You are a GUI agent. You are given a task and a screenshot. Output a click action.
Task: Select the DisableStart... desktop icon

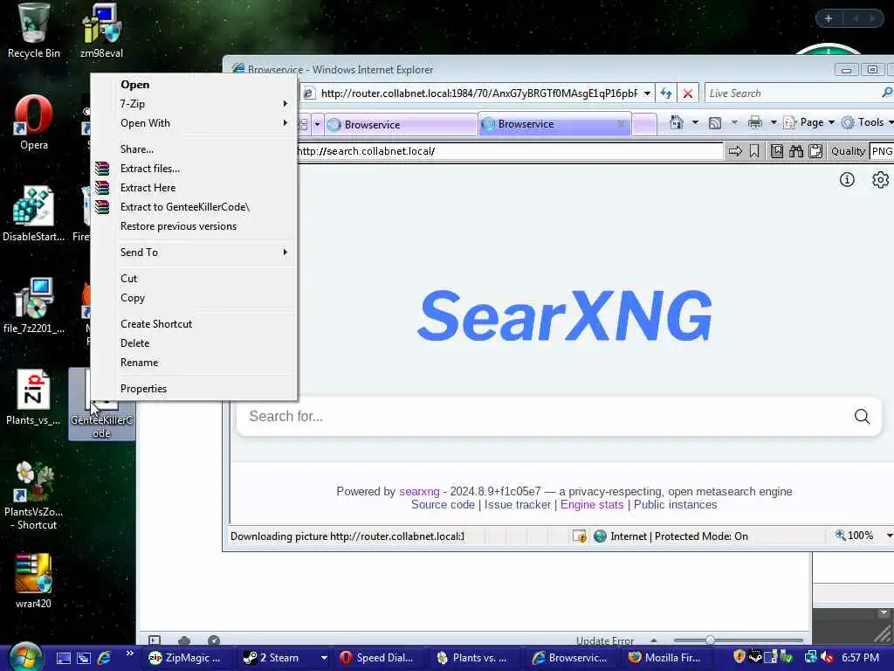(x=34, y=214)
